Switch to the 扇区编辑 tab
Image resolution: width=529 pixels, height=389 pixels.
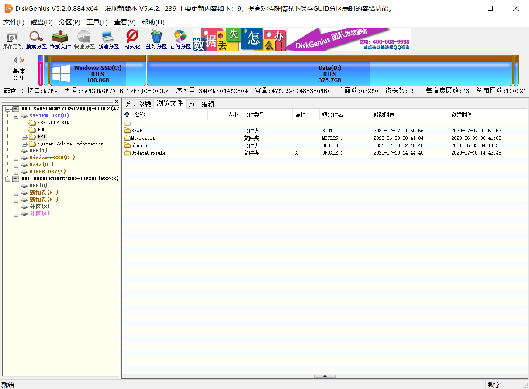tap(201, 104)
